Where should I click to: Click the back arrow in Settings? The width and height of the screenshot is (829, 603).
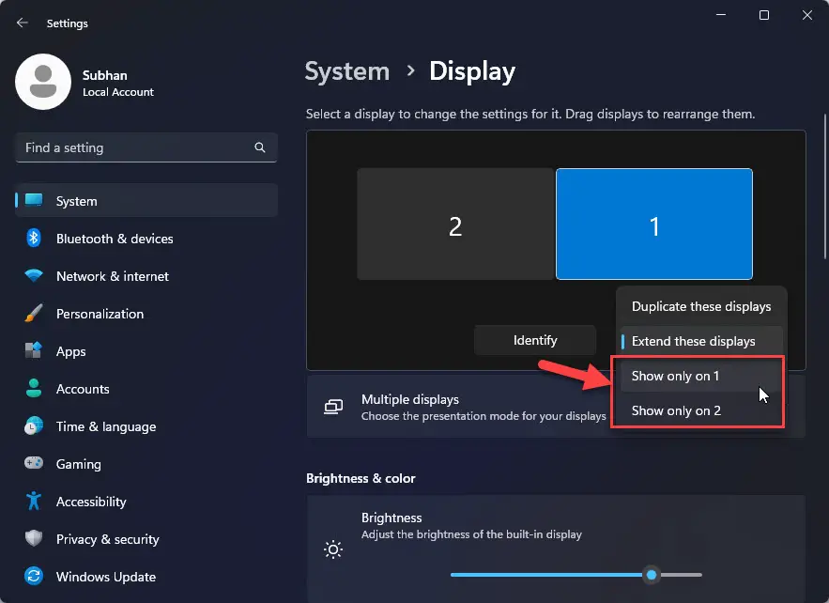point(23,23)
